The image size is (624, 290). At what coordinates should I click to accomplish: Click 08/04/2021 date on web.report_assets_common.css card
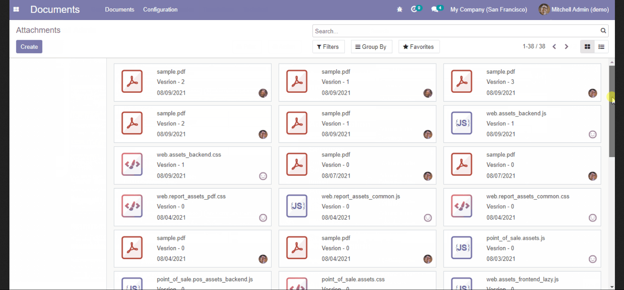pos(500,218)
